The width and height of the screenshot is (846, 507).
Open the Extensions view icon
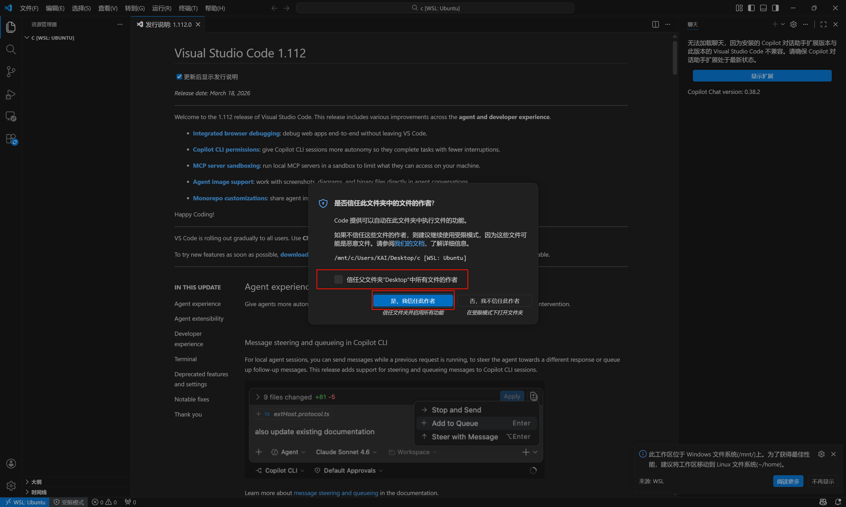click(11, 139)
